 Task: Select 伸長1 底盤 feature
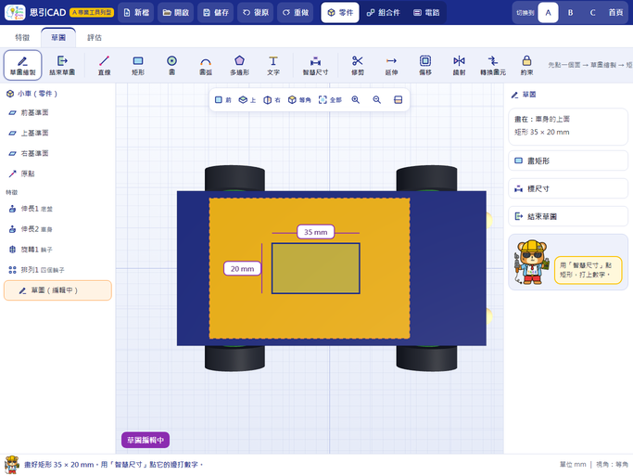pyautogui.click(x=57, y=209)
